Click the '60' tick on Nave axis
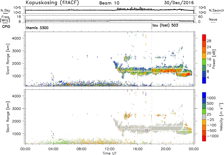This screenshot has width=224, height=155. coord(200,17)
